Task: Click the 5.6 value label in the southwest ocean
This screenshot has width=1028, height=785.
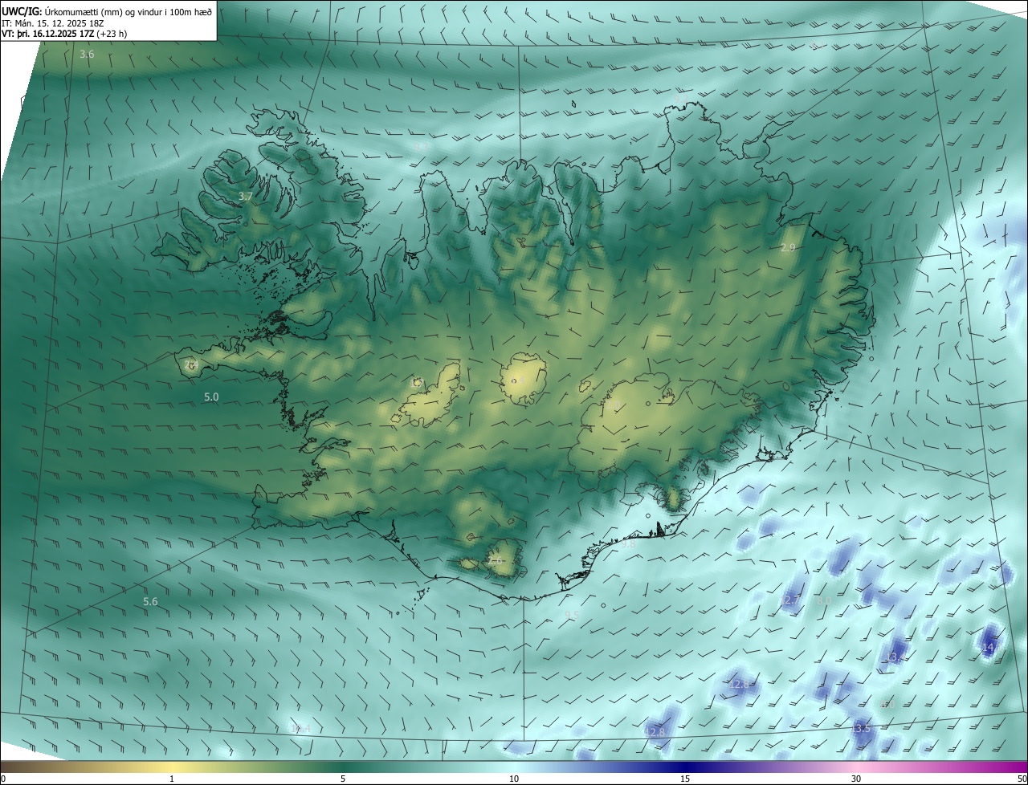Action: tap(150, 602)
